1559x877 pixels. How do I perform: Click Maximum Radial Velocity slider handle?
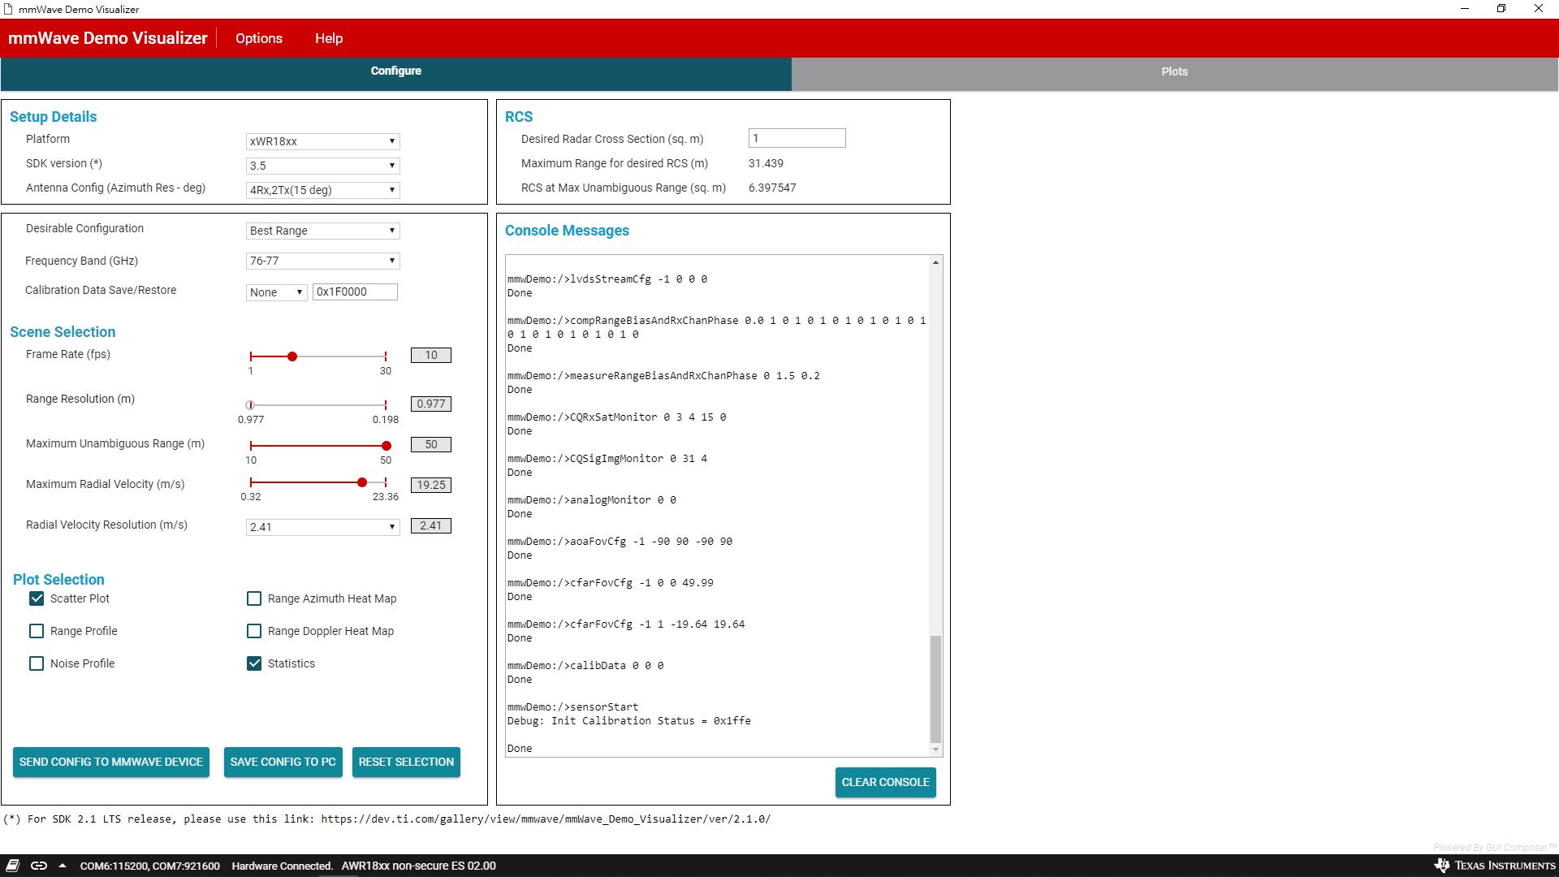point(362,482)
